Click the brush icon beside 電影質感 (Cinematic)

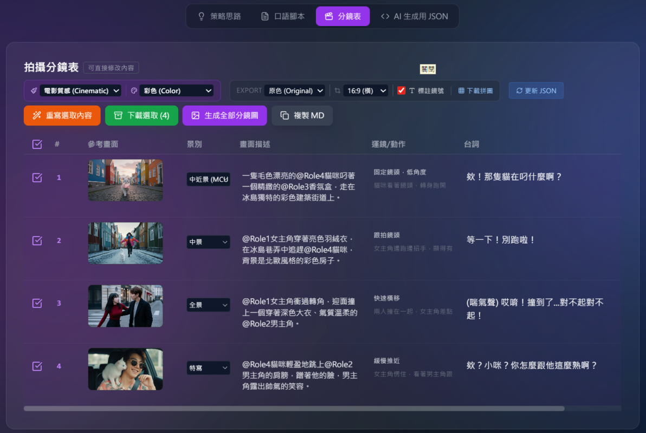[34, 91]
